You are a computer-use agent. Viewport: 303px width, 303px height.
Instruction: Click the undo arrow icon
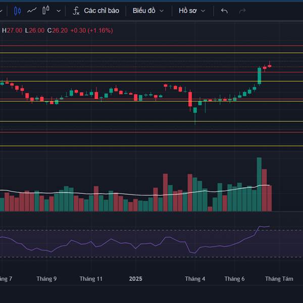tap(224, 11)
